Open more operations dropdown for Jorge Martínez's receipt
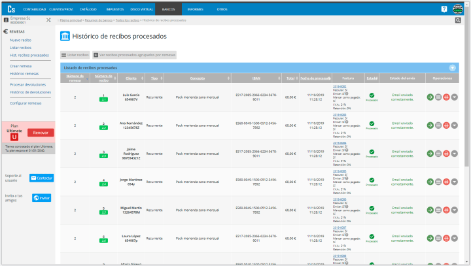 [455, 182]
